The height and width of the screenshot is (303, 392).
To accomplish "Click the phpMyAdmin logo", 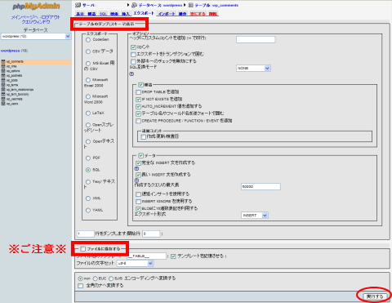I will (36, 7).
